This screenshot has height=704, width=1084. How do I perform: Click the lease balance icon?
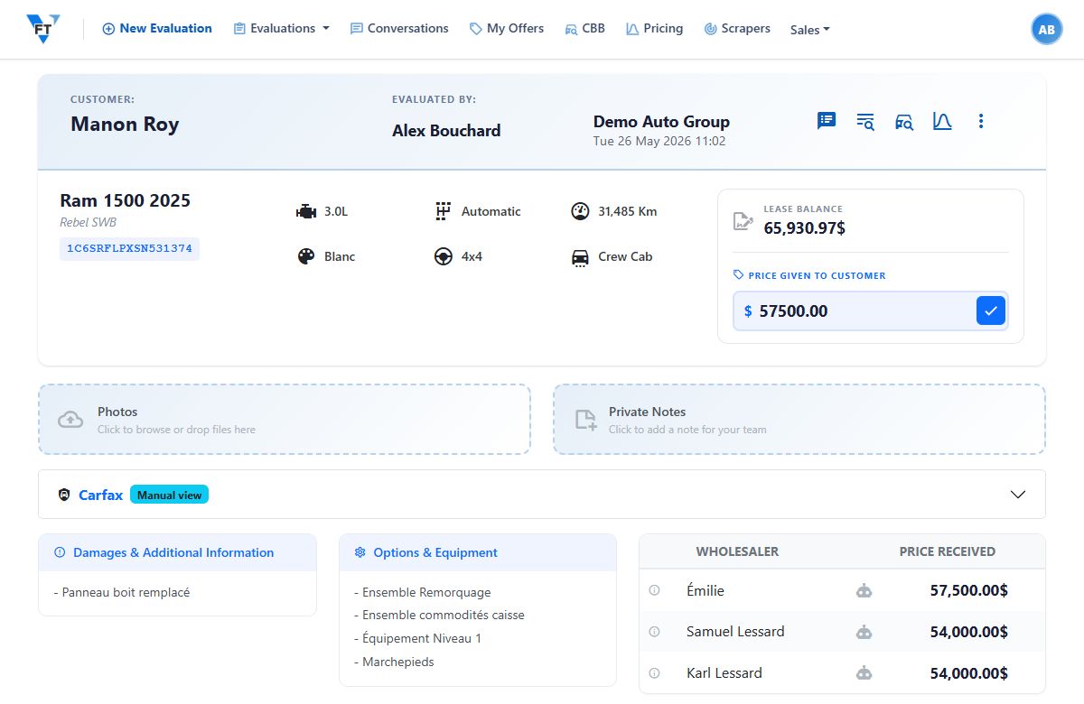[743, 220]
